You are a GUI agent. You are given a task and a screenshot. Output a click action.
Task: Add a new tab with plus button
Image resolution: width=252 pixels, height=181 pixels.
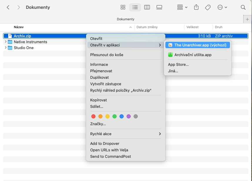tap(248, 19)
